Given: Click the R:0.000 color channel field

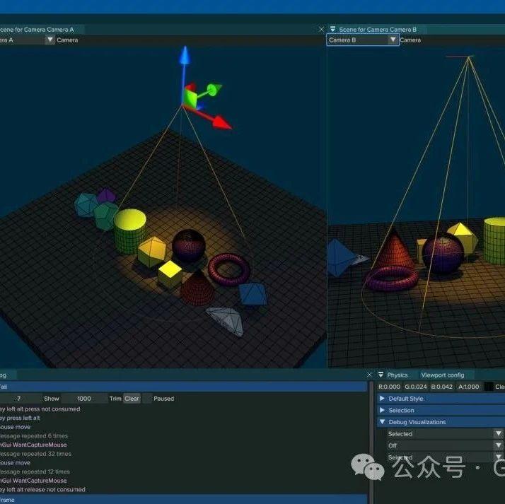Looking at the screenshot, I should pyautogui.click(x=390, y=387).
